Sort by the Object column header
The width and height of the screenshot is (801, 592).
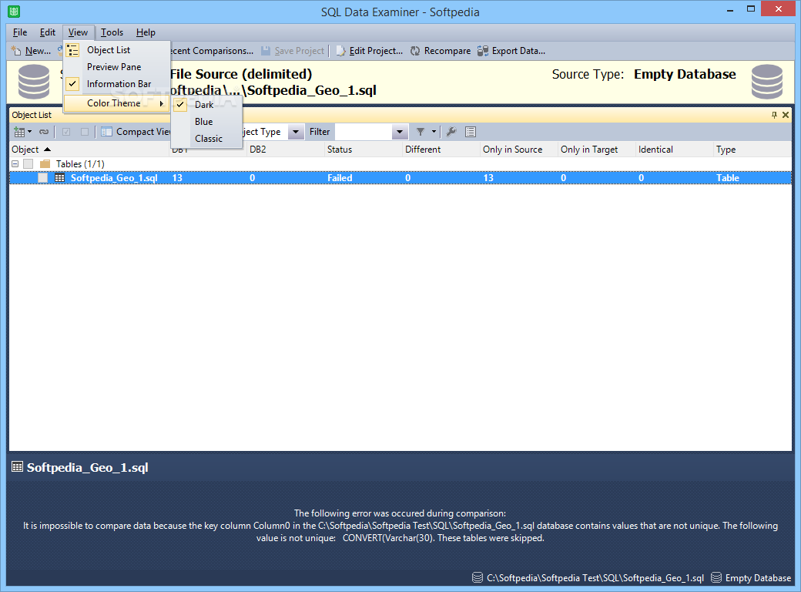click(89, 150)
